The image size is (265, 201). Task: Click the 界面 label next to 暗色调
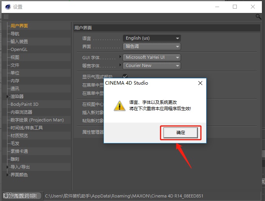pos(87,47)
